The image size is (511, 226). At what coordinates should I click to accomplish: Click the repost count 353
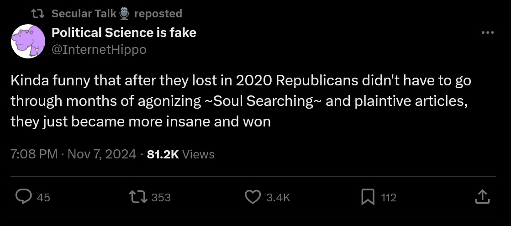(x=161, y=197)
